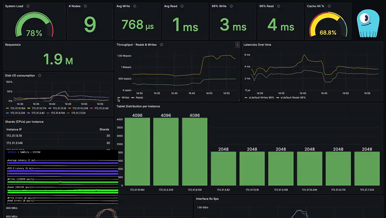The image size is (386, 218).
Task: Open the # Nodes info icon
Action: click(85, 6)
